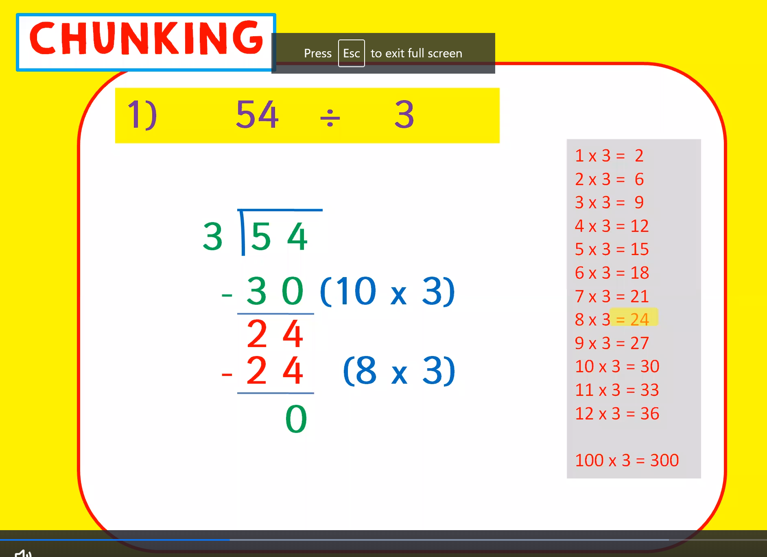Viewport: 767px width, 557px height.
Task: Click the '100 x 3 = 300' table row
Action: [x=627, y=461]
